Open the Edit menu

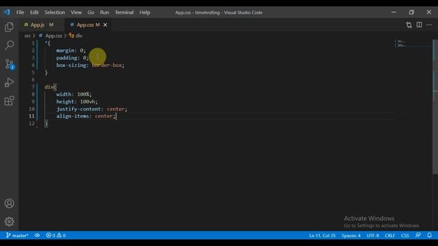click(34, 12)
